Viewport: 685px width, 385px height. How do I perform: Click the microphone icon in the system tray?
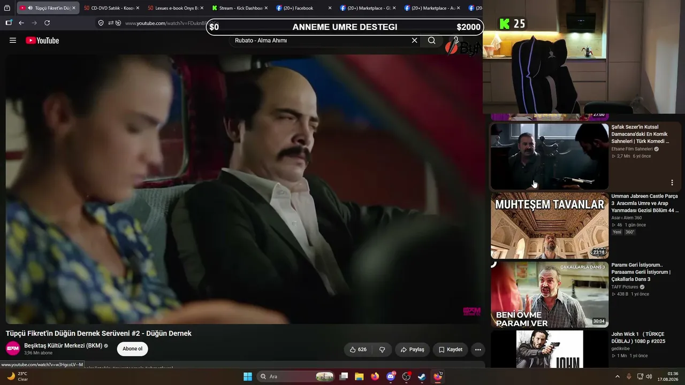click(x=629, y=376)
